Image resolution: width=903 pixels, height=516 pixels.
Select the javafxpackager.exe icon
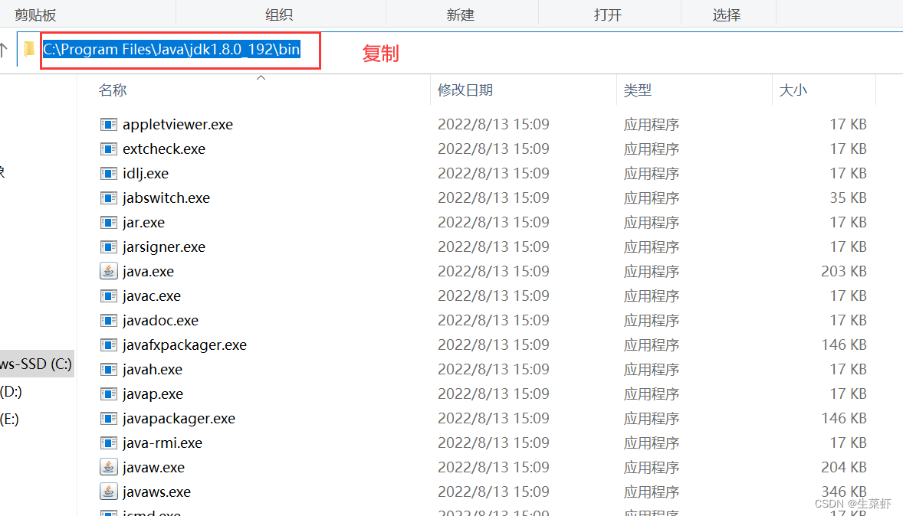(108, 345)
